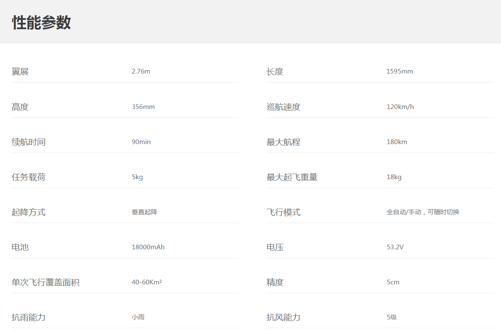This screenshot has width=501, height=330.
Task: Click the 高度 parameter label
Action: tap(20, 107)
